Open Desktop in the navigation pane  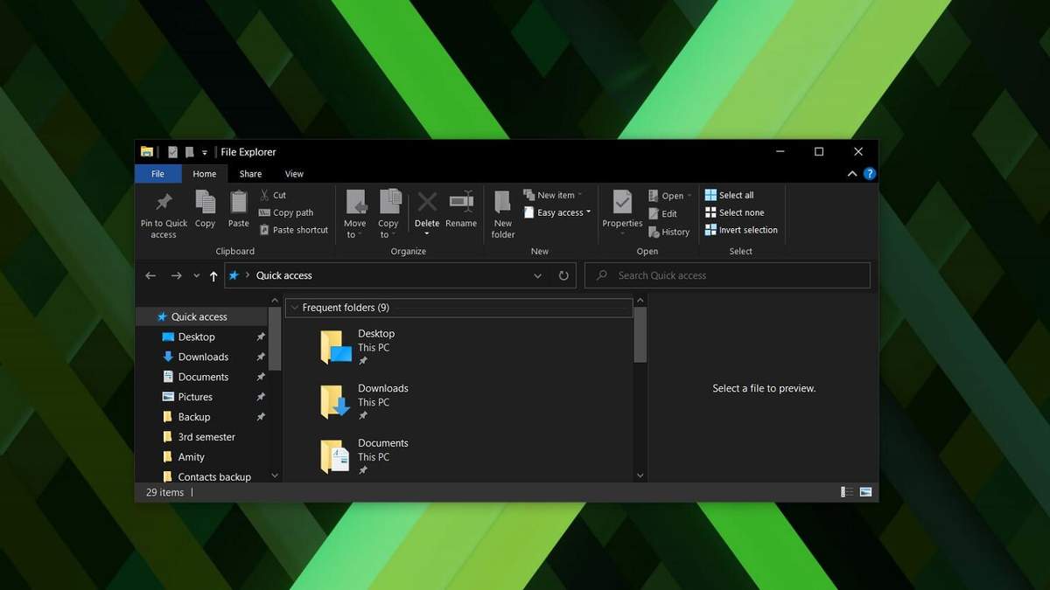(x=196, y=337)
